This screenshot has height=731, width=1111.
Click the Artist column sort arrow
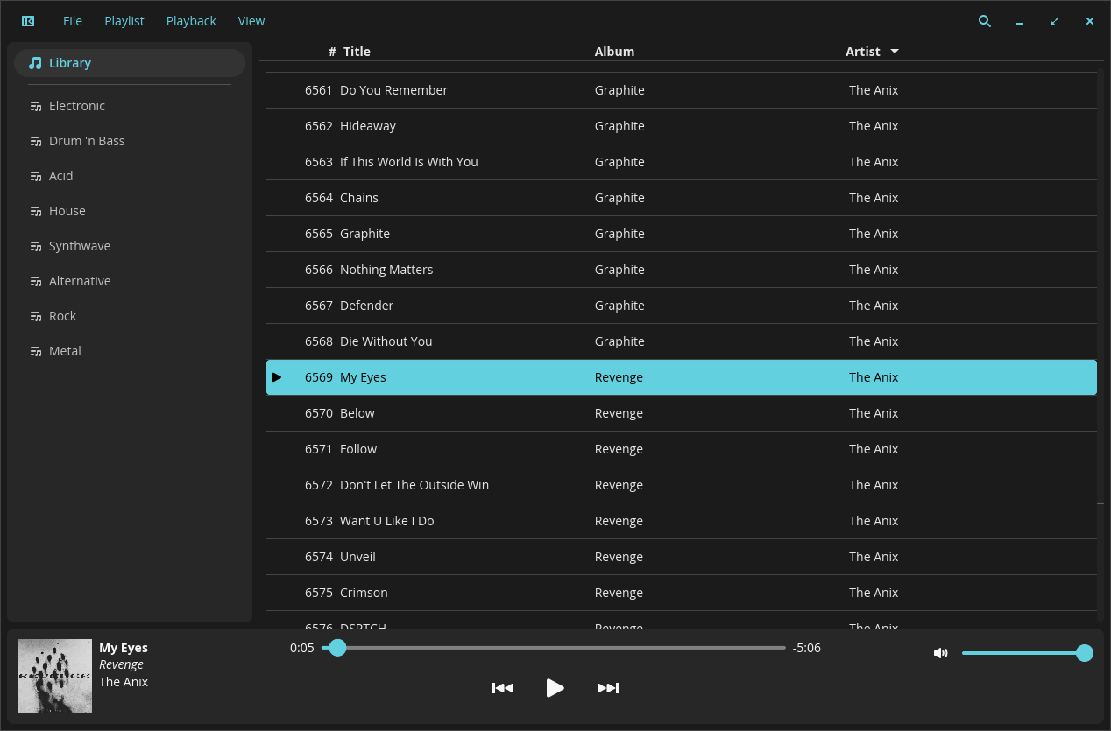tap(895, 52)
